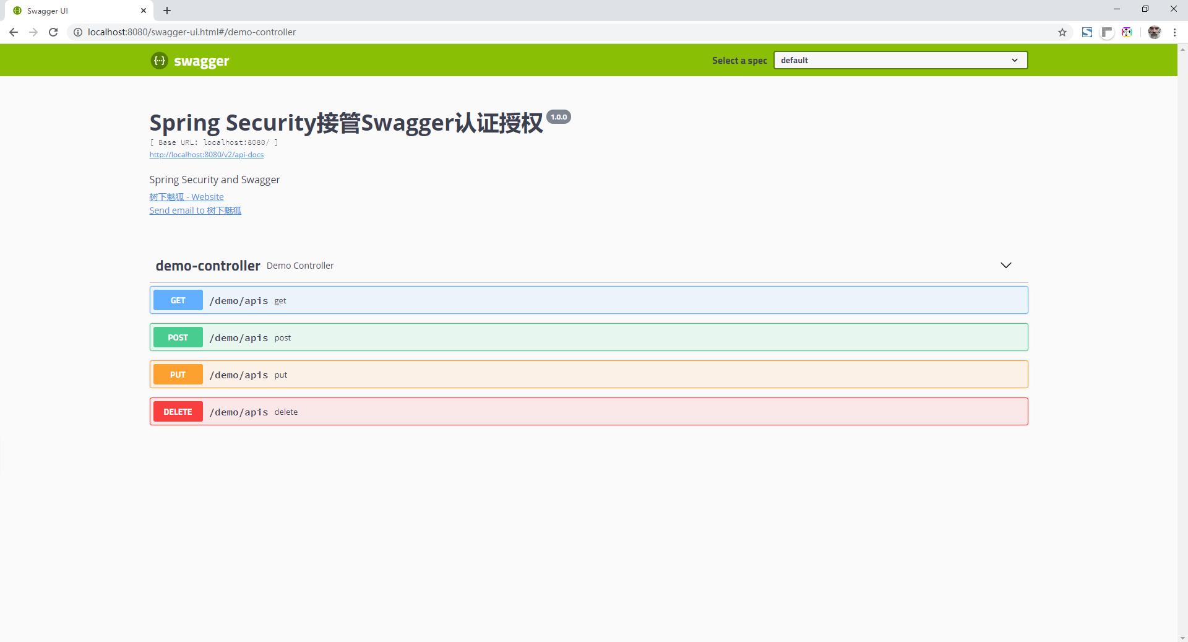Screen dimensions: 1188x642
Task: Expand the POST /demo/apis operation
Action: 588,337
